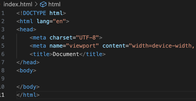Click line number 4 in gutter
This screenshot has width=196, height=101.
click(3, 38)
